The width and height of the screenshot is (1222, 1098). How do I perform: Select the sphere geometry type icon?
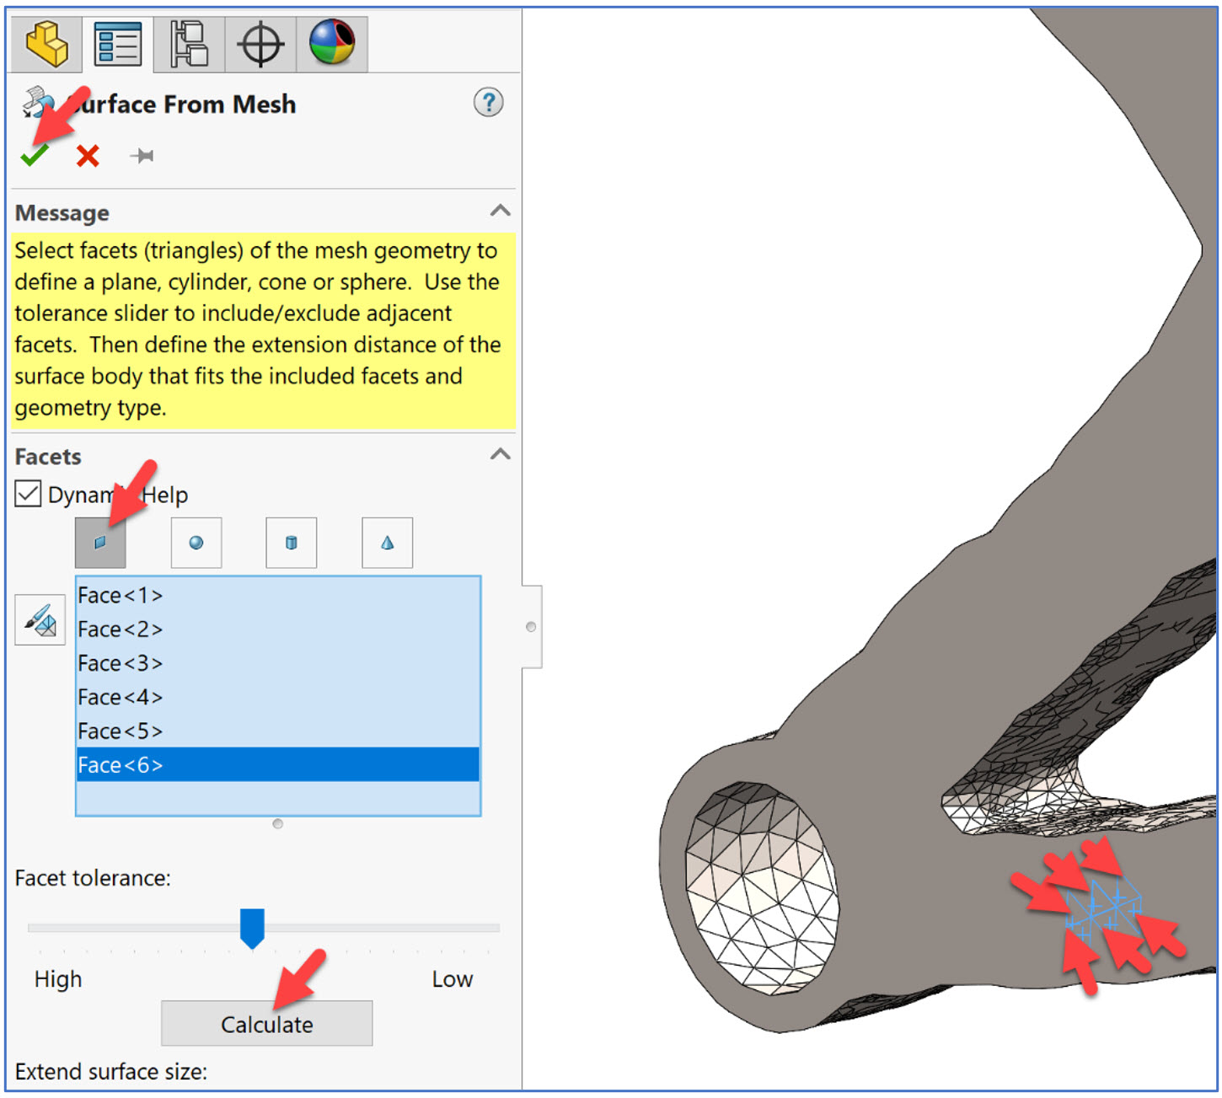pos(196,543)
